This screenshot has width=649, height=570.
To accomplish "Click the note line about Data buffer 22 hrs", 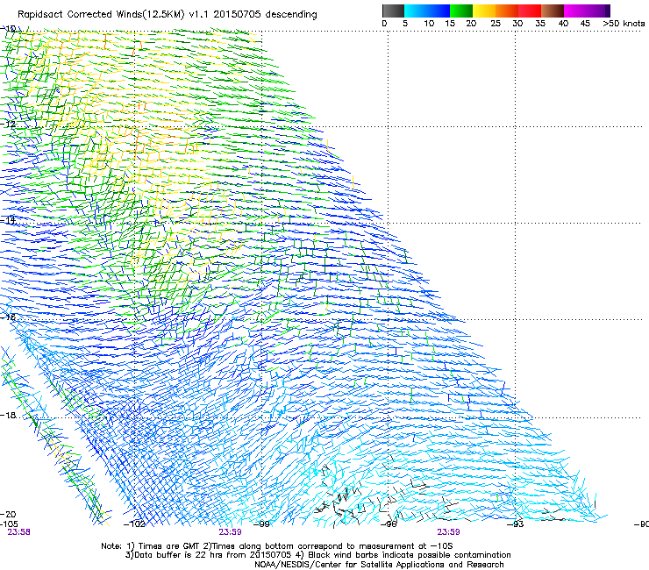I will [317, 555].
